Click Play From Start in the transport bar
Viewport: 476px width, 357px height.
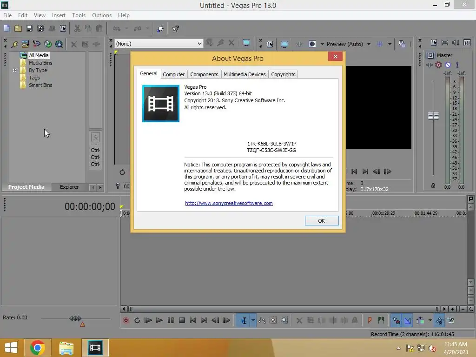148,320
